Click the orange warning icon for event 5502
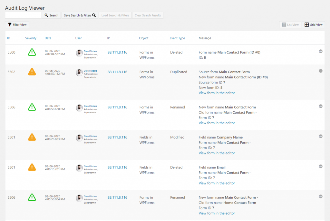This screenshot has height=221, width=330. coord(32,72)
